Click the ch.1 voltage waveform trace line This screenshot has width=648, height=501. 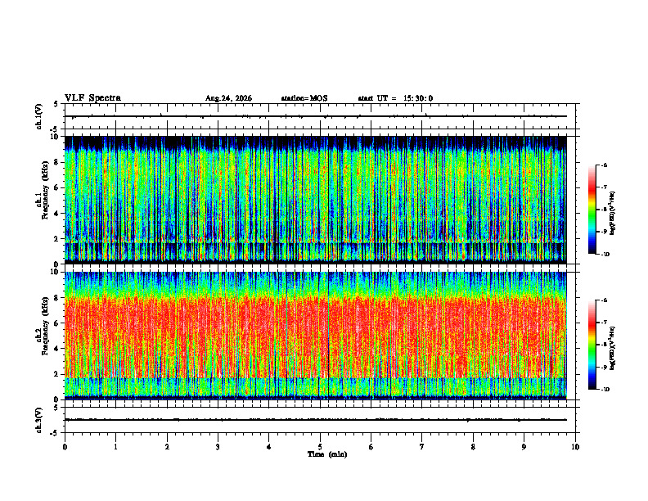[x=316, y=116]
